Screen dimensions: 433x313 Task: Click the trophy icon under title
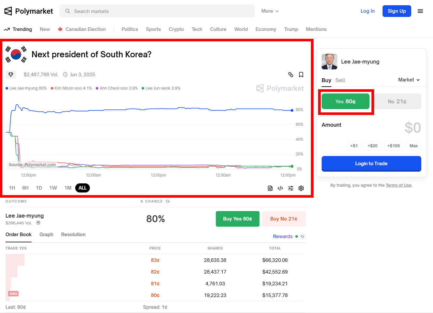(11, 75)
